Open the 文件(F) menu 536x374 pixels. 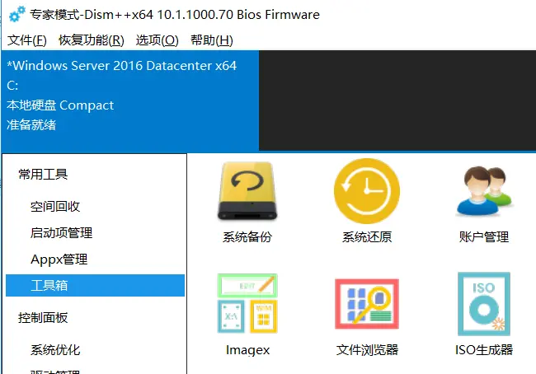click(x=27, y=40)
